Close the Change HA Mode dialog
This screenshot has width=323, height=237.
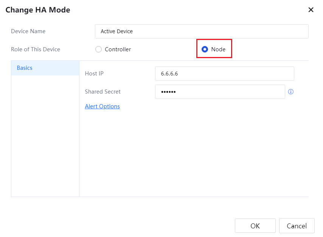tap(311, 10)
